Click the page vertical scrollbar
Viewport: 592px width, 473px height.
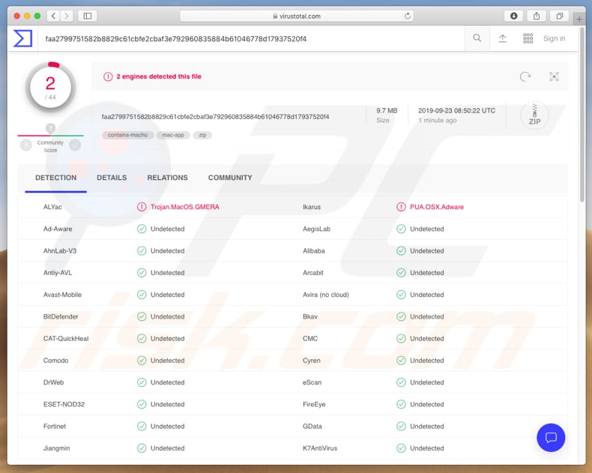(582, 113)
